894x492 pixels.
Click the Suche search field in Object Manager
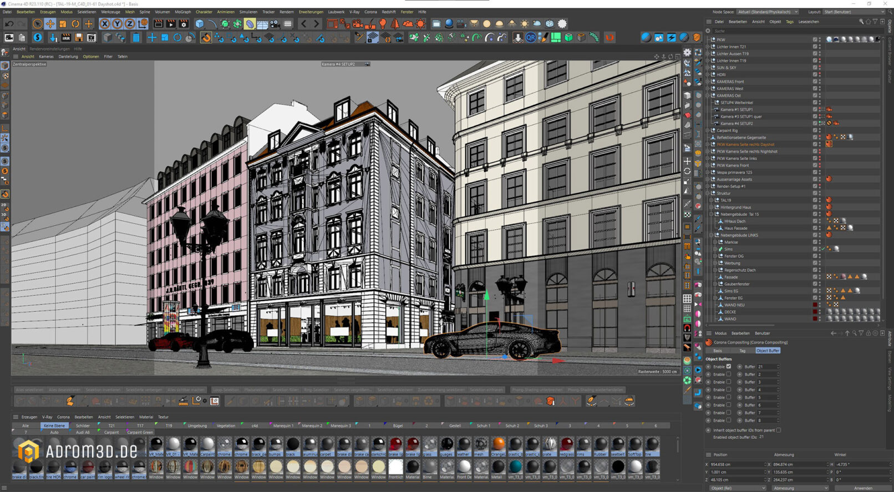[x=776, y=31]
